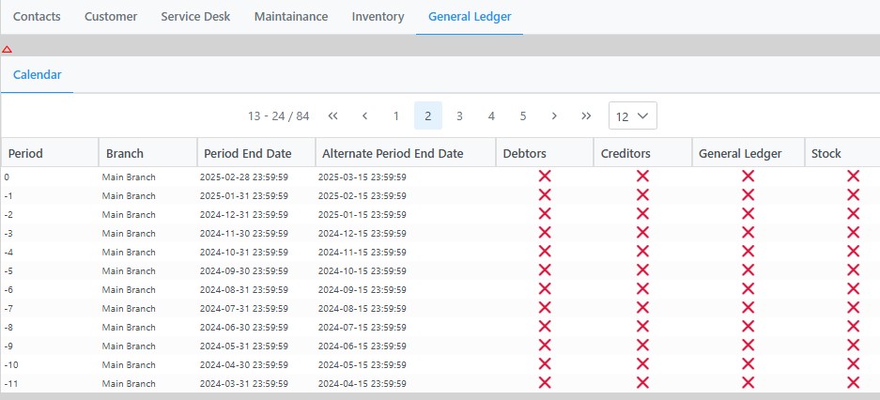Screen dimensions: 880x400
Task: Go to page 3 of calendar
Action: click(x=459, y=115)
